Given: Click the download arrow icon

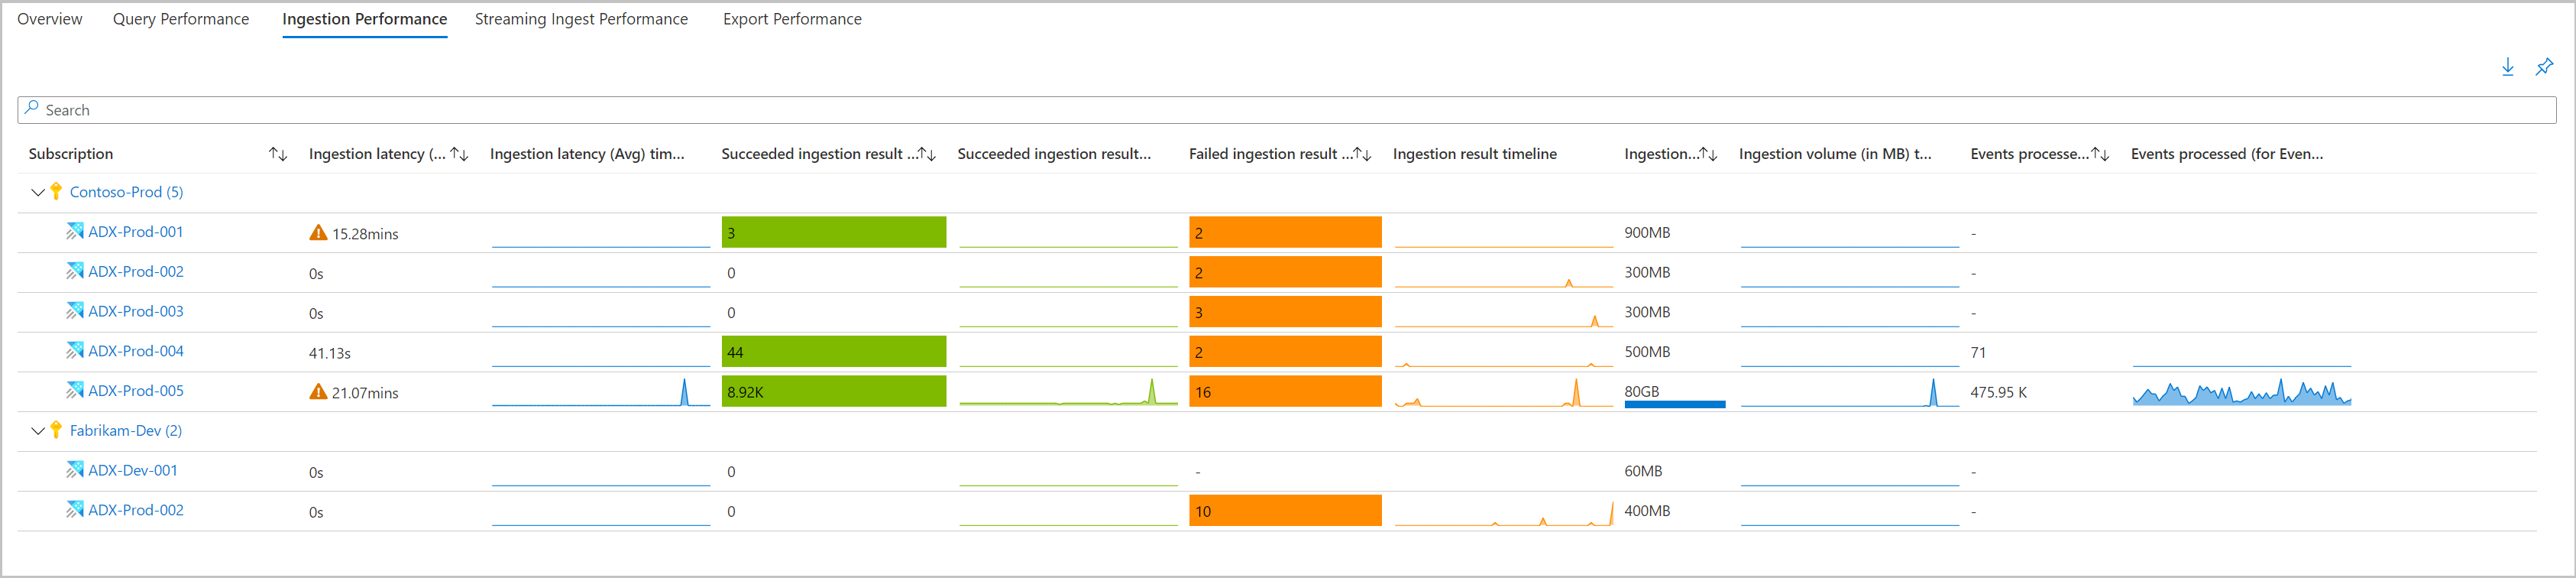Looking at the screenshot, I should (2507, 67).
